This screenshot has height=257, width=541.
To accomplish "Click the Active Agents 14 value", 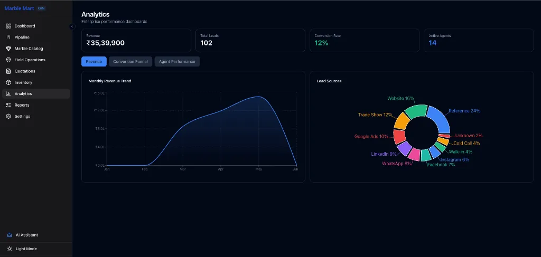I will (x=433, y=43).
